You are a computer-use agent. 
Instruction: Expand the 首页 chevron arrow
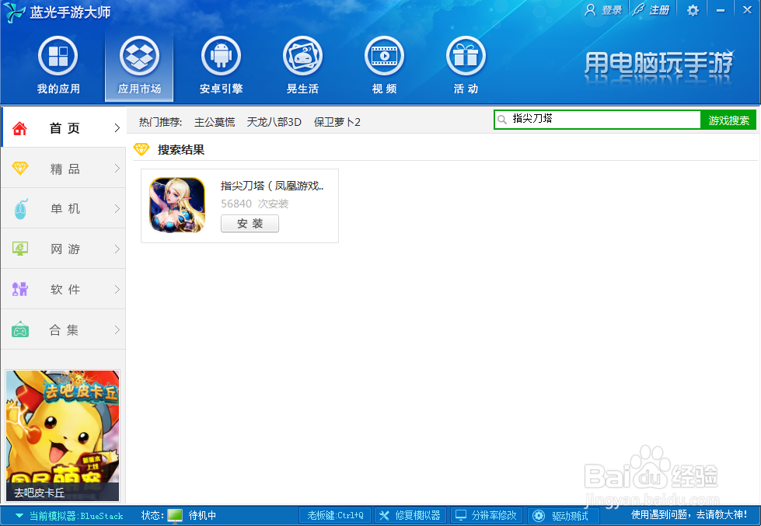click(117, 128)
